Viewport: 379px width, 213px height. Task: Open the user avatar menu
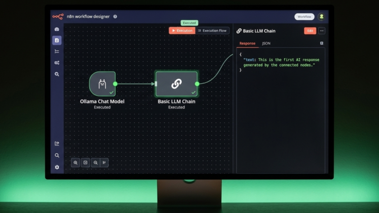click(321, 17)
